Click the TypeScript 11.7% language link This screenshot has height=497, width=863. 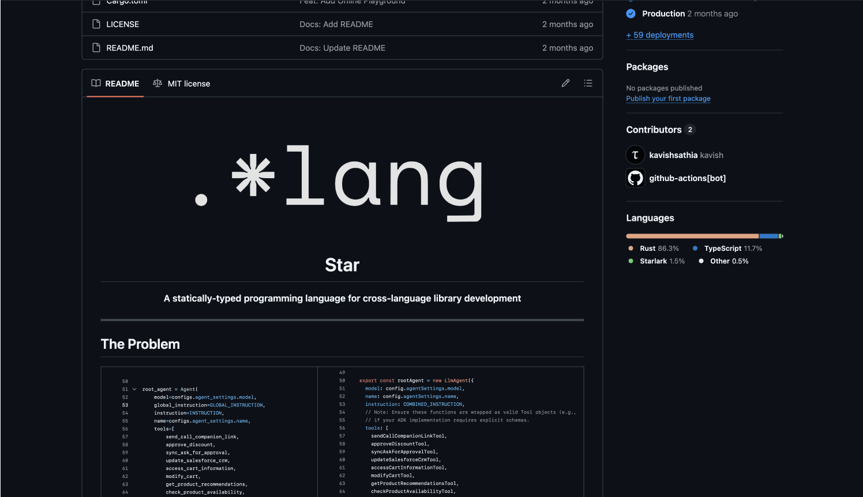(x=730, y=248)
